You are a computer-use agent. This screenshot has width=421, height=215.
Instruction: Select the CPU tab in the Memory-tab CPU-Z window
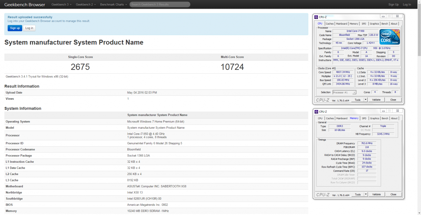[320, 119]
